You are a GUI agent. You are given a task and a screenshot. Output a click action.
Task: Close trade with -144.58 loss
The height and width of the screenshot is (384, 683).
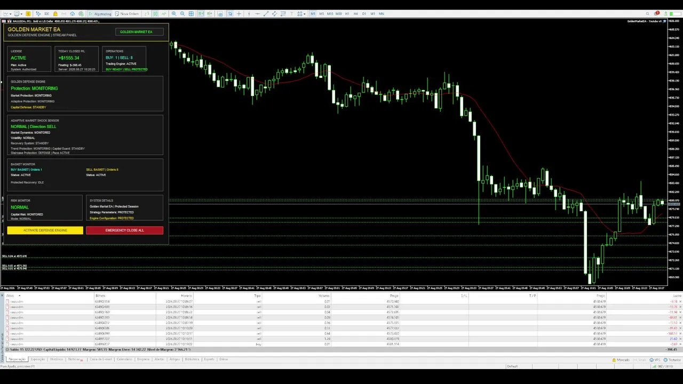tap(680, 333)
